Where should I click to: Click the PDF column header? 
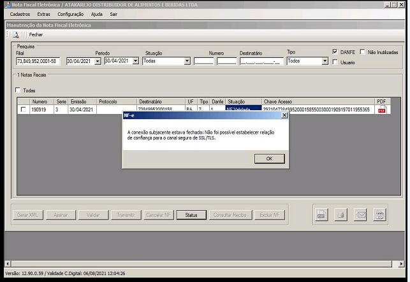[383, 102]
